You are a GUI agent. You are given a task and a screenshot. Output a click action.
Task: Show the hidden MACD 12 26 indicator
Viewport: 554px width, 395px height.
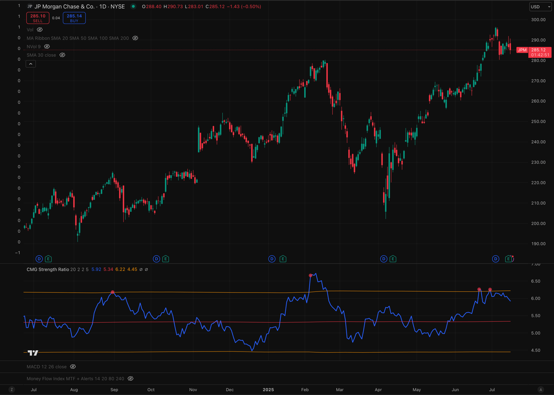click(73, 367)
